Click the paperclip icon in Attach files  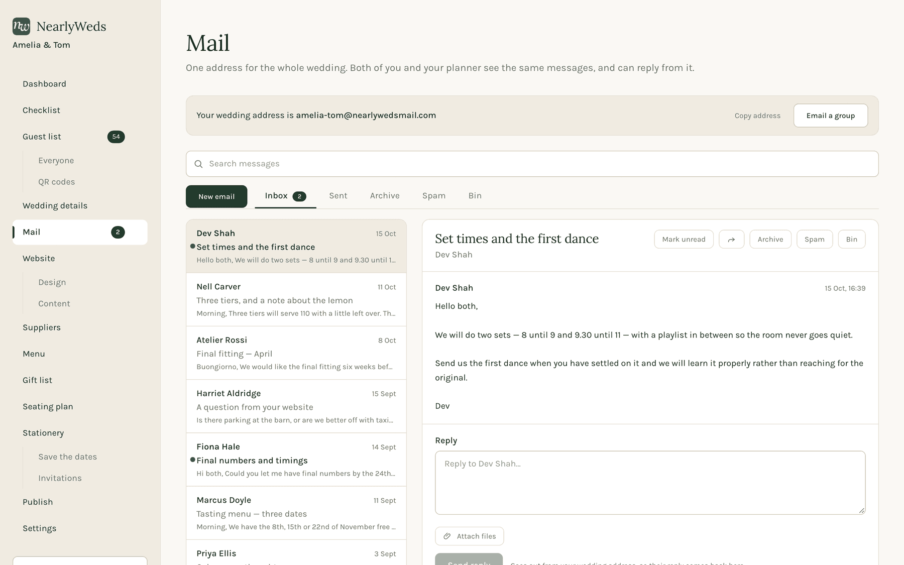(447, 536)
